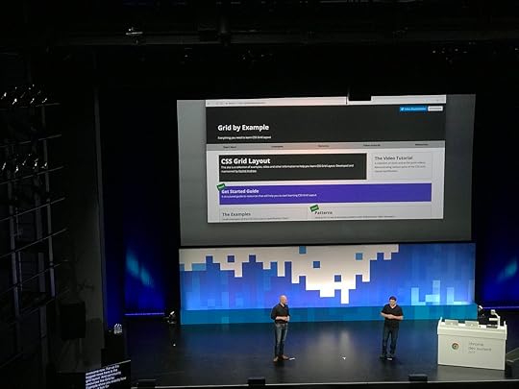The height and width of the screenshot is (389, 519).
Task: Open the Patterns card heading
Action: (x=323, y=212)
